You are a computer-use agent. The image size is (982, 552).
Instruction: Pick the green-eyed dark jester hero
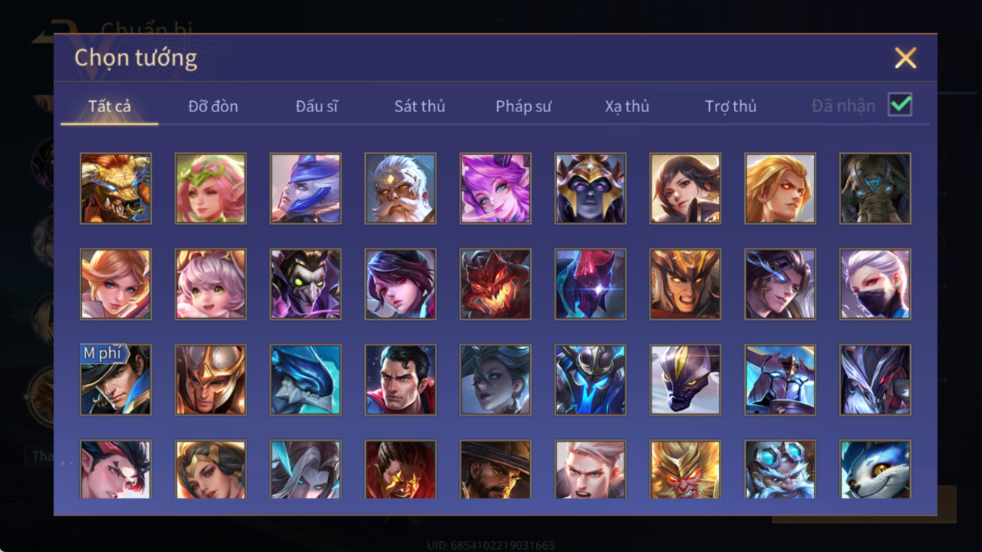pyautogui.click(x=306, y=284)
